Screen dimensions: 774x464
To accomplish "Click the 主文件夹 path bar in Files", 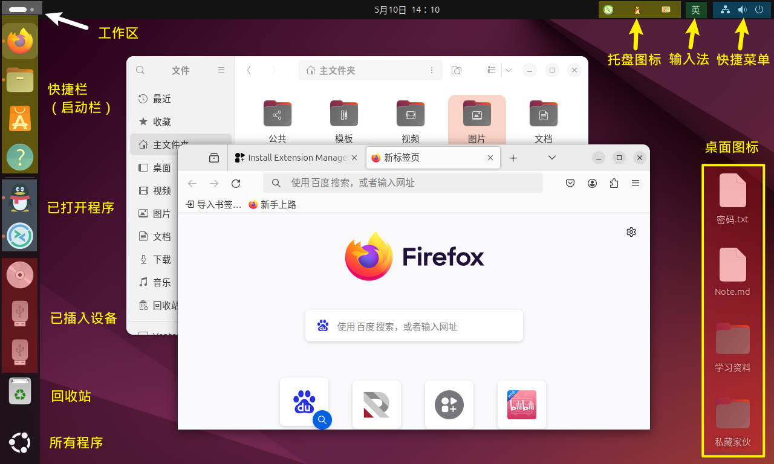I will pos(371,70).
